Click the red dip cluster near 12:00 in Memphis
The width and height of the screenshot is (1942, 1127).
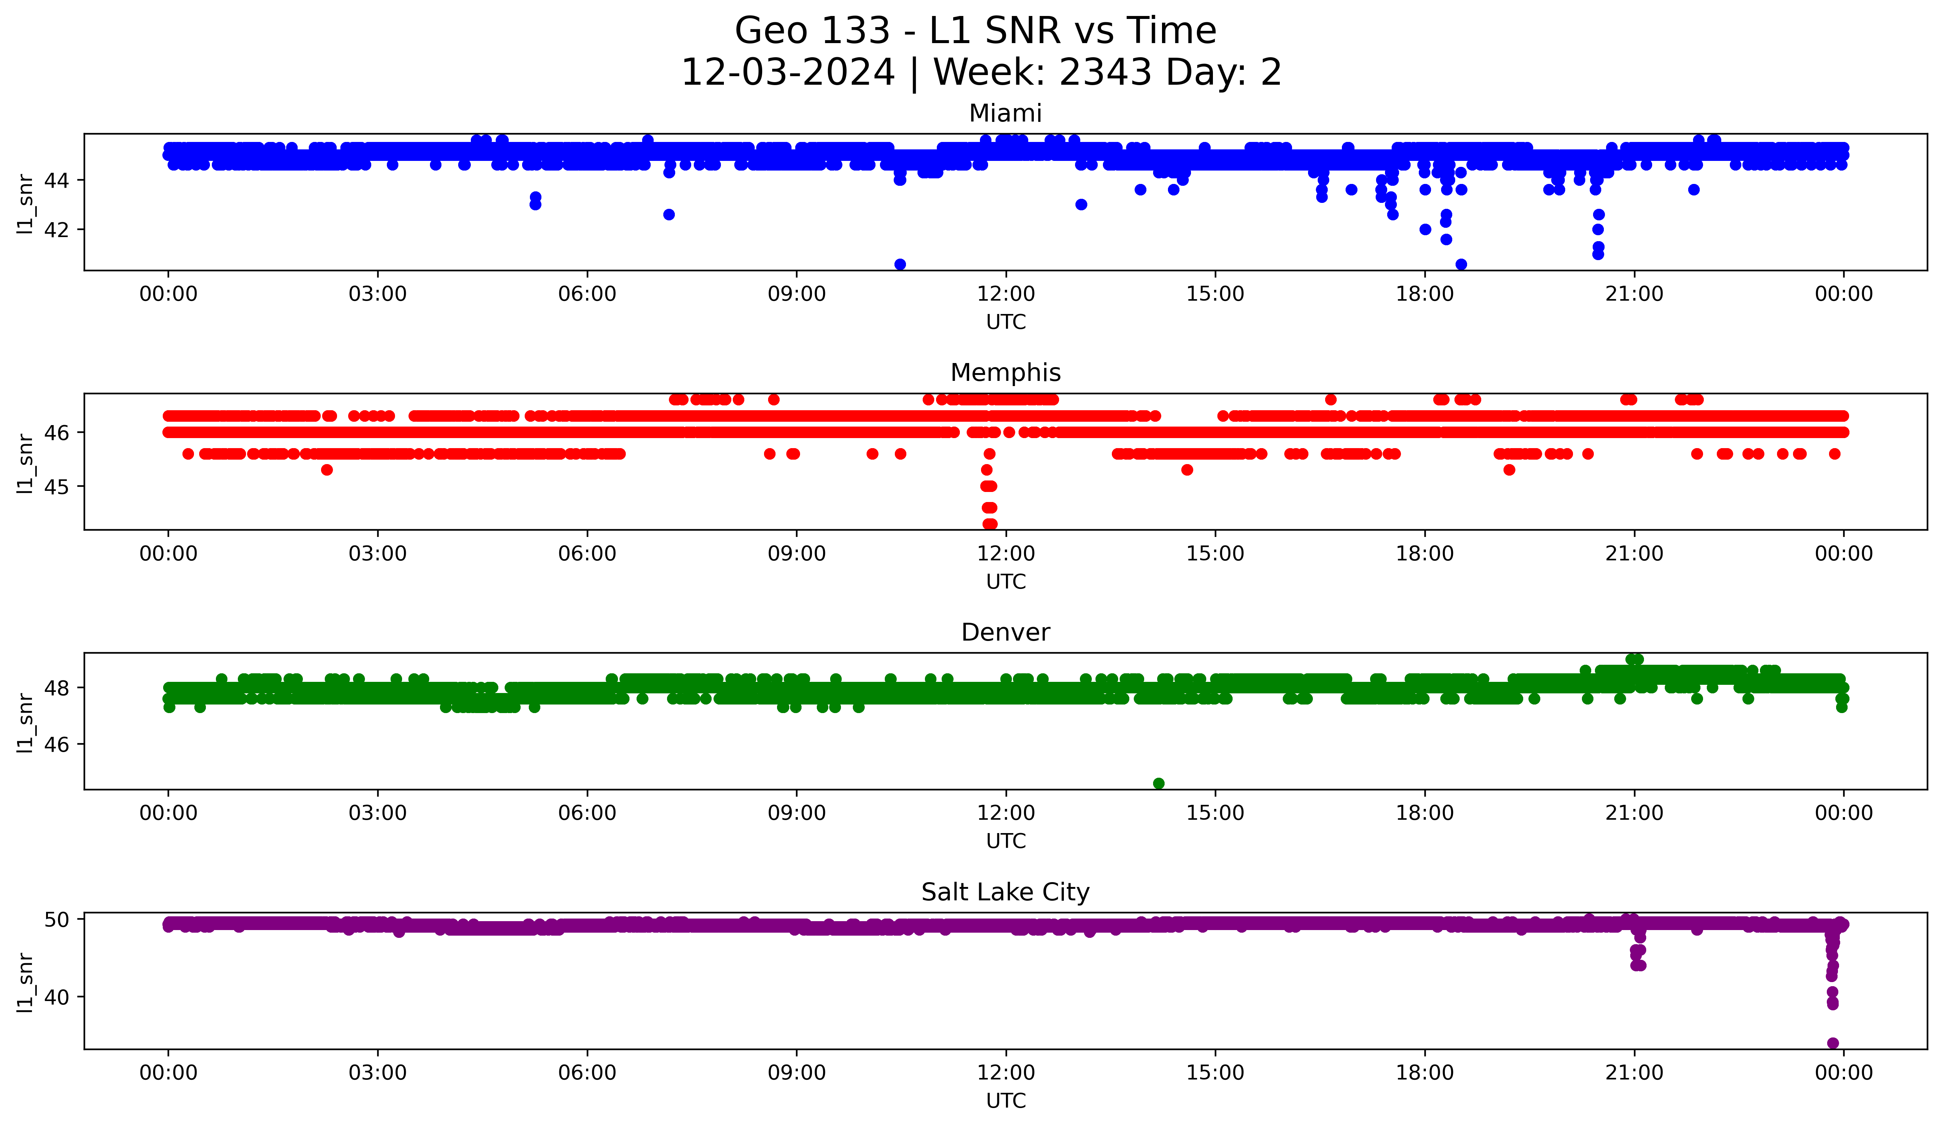tap(989, 498)
